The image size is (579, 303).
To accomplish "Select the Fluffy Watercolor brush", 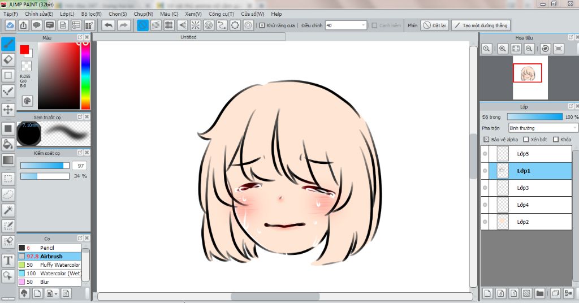I will 49,265.
